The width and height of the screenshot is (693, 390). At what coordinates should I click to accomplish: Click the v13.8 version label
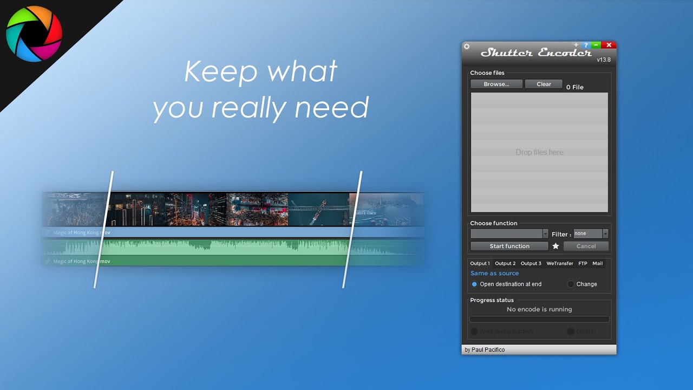(604, 60)
